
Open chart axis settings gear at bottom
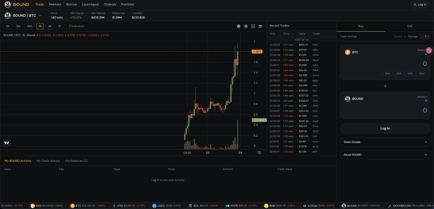pos(259,153)
